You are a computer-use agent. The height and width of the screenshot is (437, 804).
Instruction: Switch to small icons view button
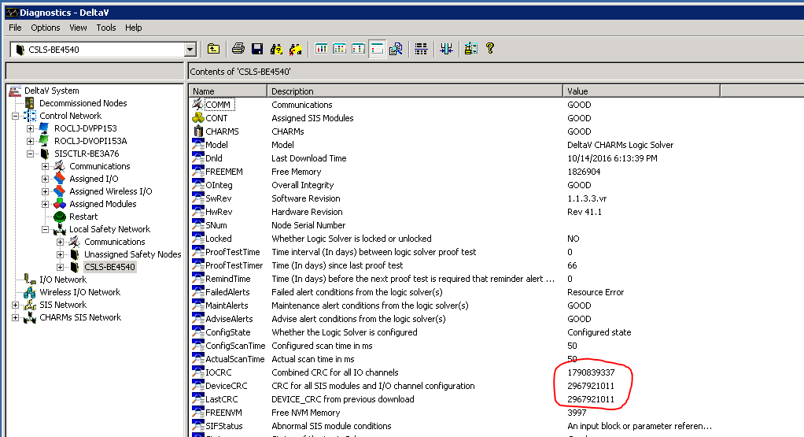(339, 49)
